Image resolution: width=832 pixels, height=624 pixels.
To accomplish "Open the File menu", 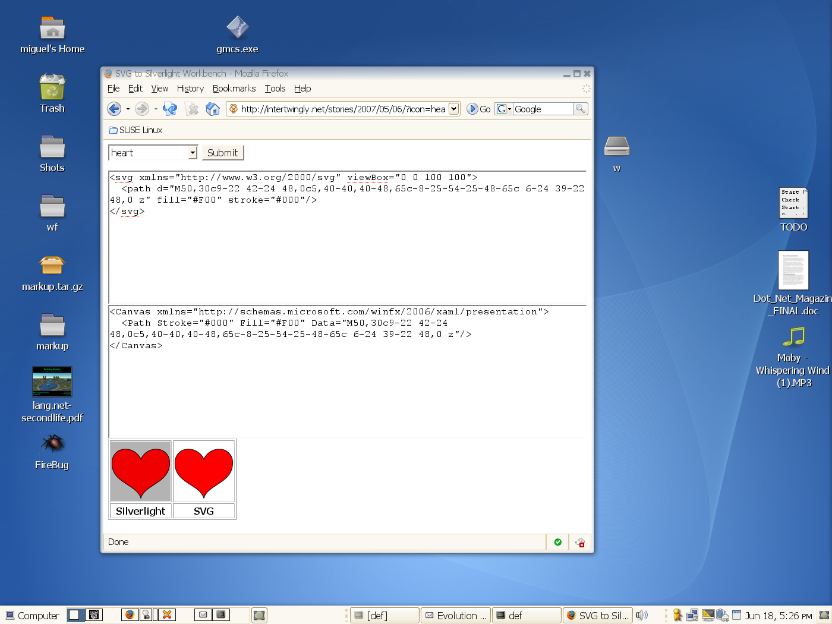I will pos(114,89).
